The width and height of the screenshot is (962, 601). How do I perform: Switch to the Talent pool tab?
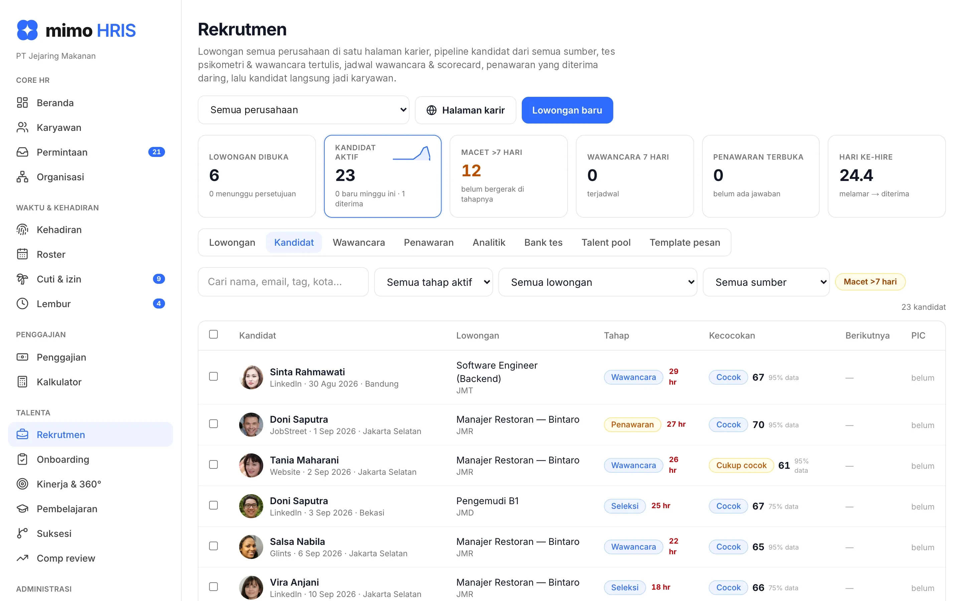click(606, 242)
